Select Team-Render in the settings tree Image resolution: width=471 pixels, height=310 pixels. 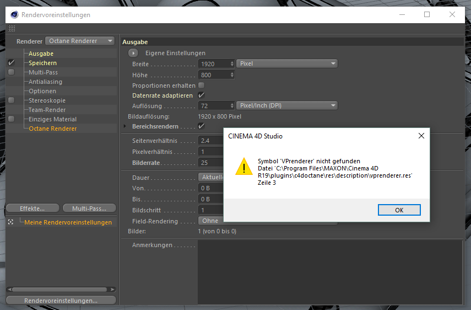click(x=47, y=110)
